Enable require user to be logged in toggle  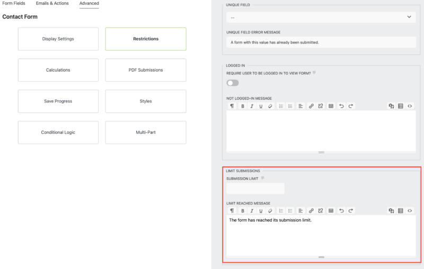coord(232,83)
